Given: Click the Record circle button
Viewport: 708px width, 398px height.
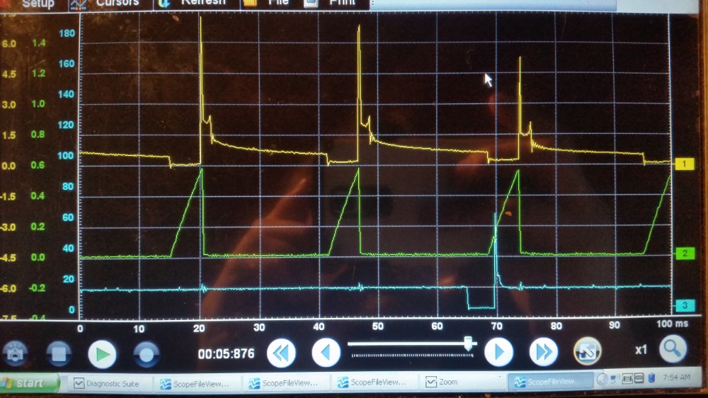Looking at the screenshot, I should (147, 353).
